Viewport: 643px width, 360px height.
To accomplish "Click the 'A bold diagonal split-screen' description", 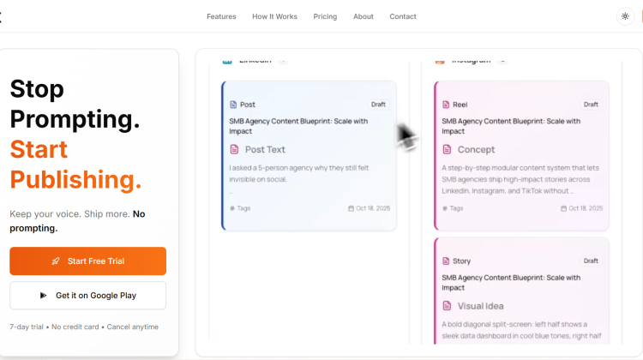I will [521, 330].
